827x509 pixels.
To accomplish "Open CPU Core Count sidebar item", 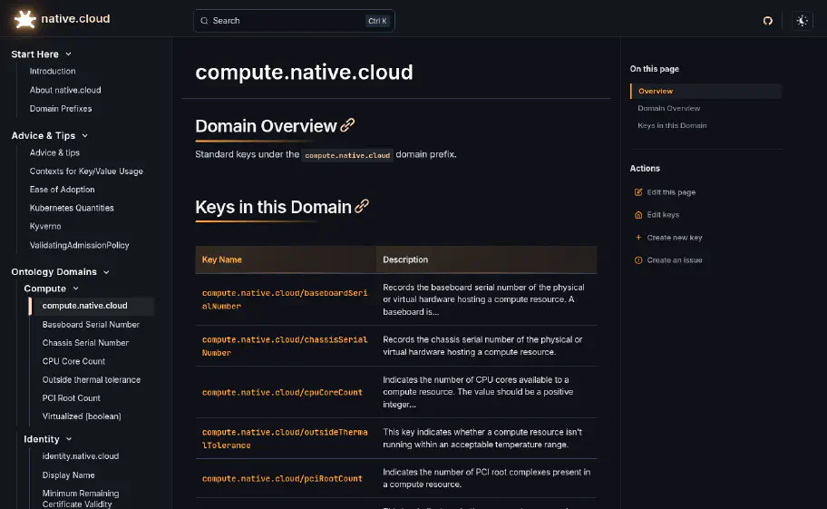I will coord(73,361).
